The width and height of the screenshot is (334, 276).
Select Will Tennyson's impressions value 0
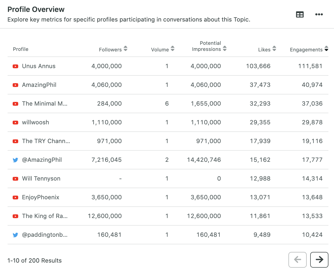(219, 179)
